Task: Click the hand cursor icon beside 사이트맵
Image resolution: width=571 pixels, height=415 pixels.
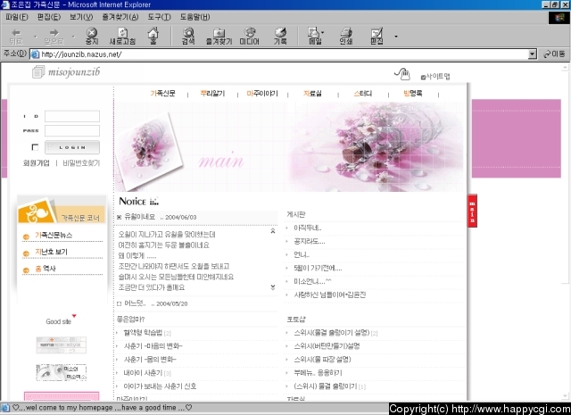Action: pyautogui.click(x=402, y=74)
